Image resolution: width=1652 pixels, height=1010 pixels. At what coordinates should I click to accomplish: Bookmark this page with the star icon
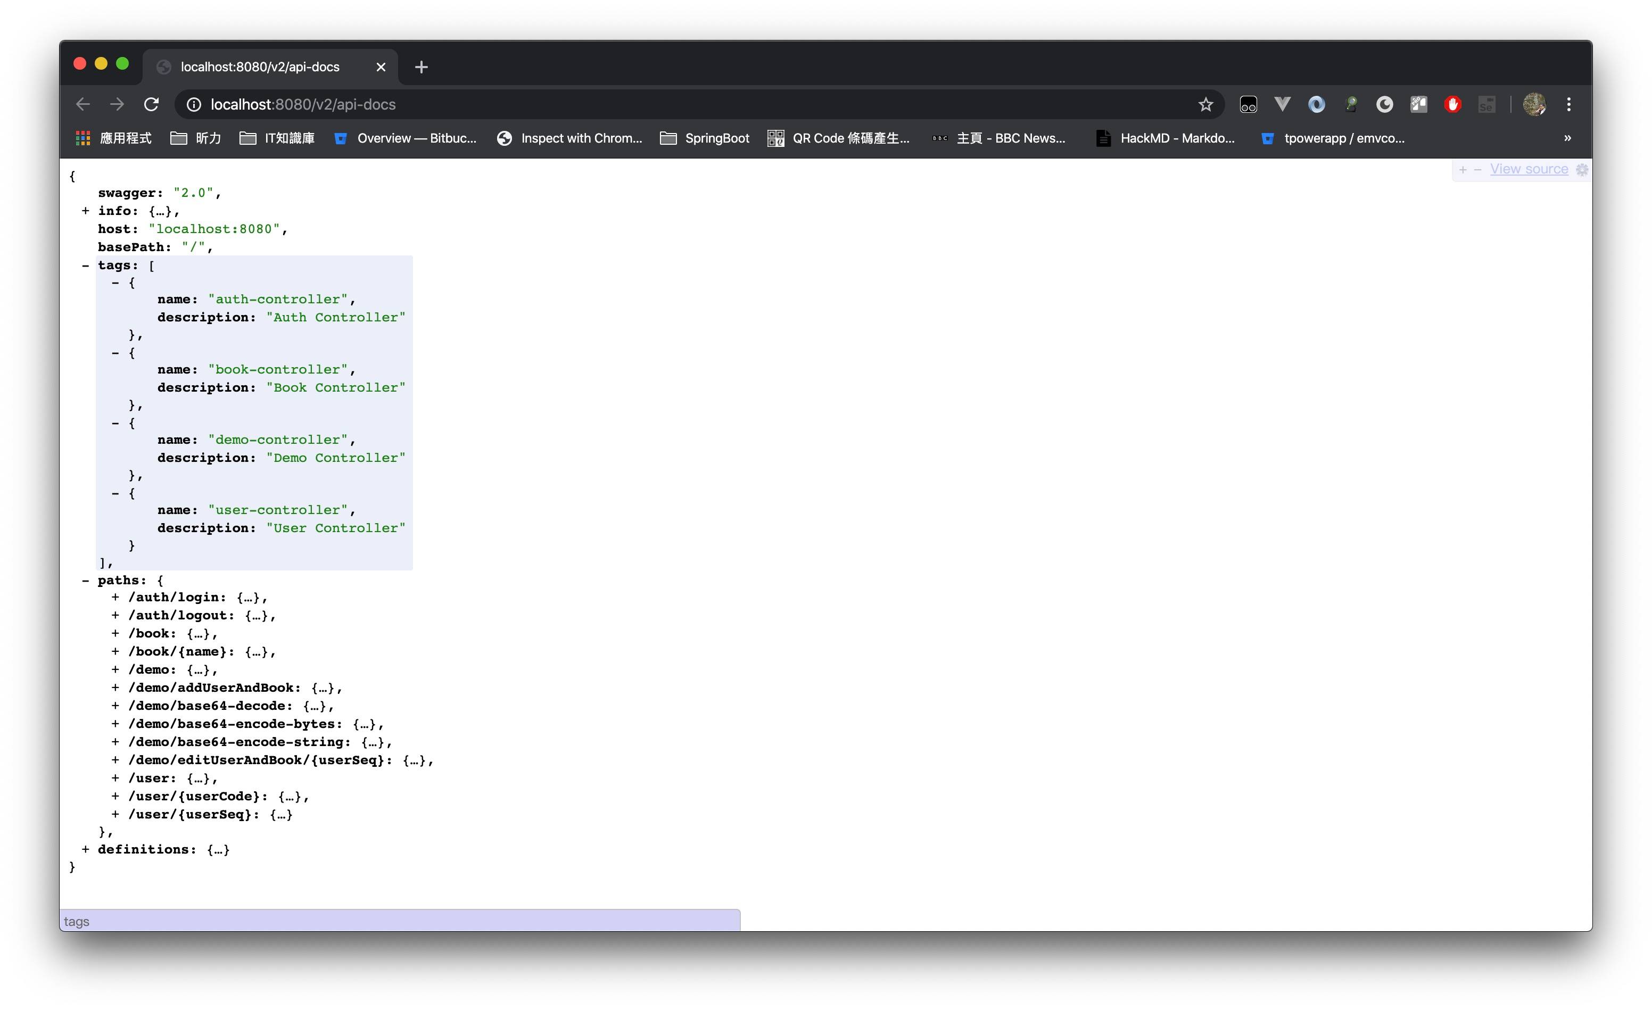(x=1205, y=104)
